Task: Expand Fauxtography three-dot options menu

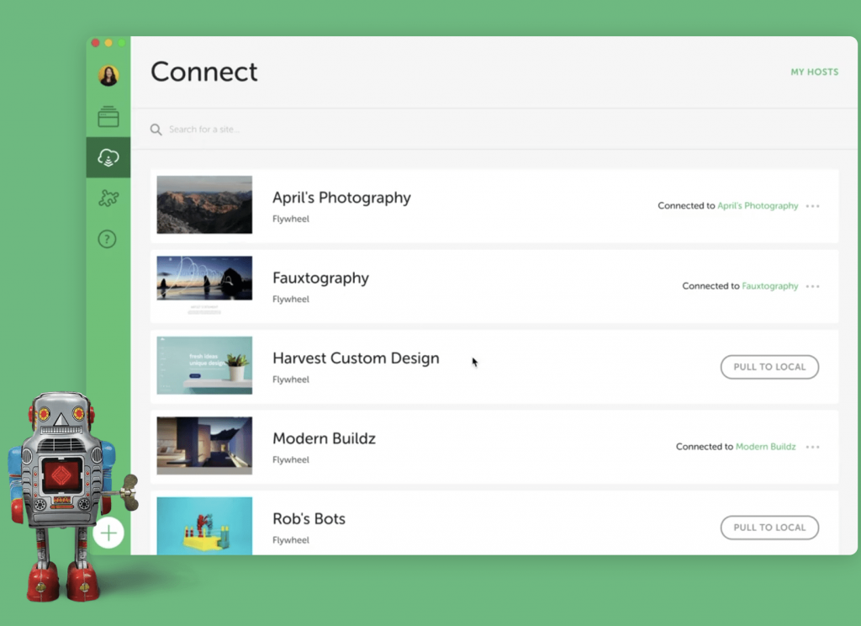Action: (x=812, y=286)
